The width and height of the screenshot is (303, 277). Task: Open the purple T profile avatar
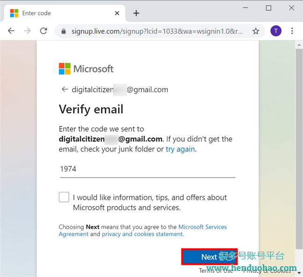click(x=276, y=31)
